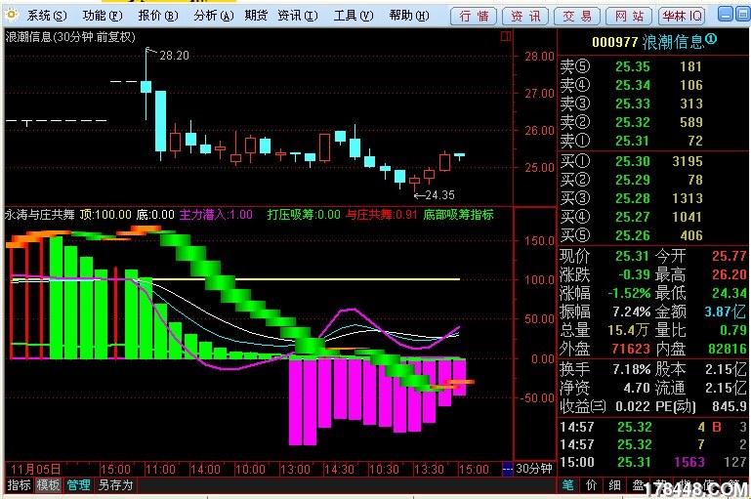Click the 网站 button

point(631,16)
